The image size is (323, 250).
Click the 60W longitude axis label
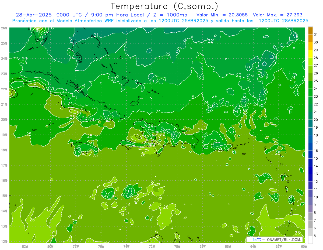click(x=304, y=246)
